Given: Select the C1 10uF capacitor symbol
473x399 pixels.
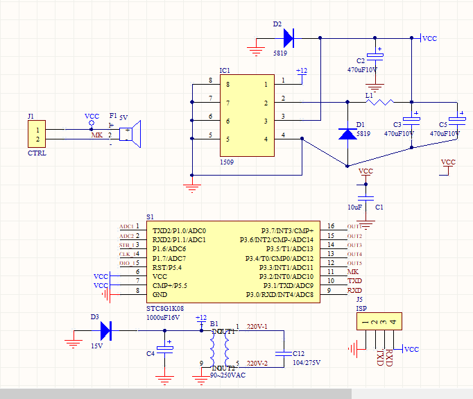Looking at the screenshot, I should (x=365, y=198).
